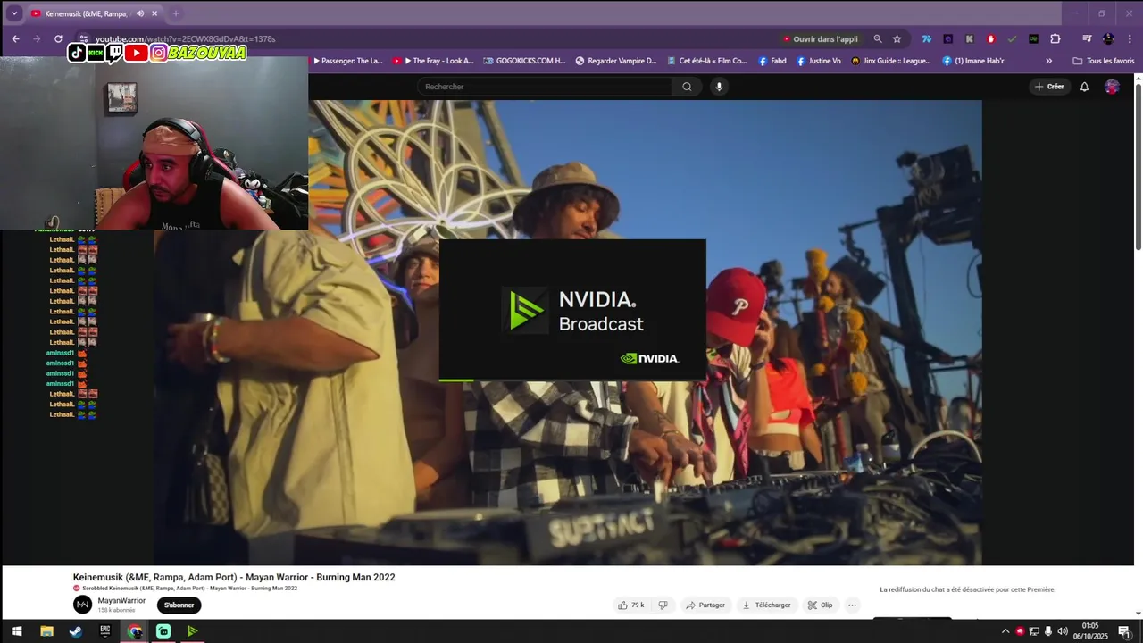Dislike the Keinemusik video

663,605
